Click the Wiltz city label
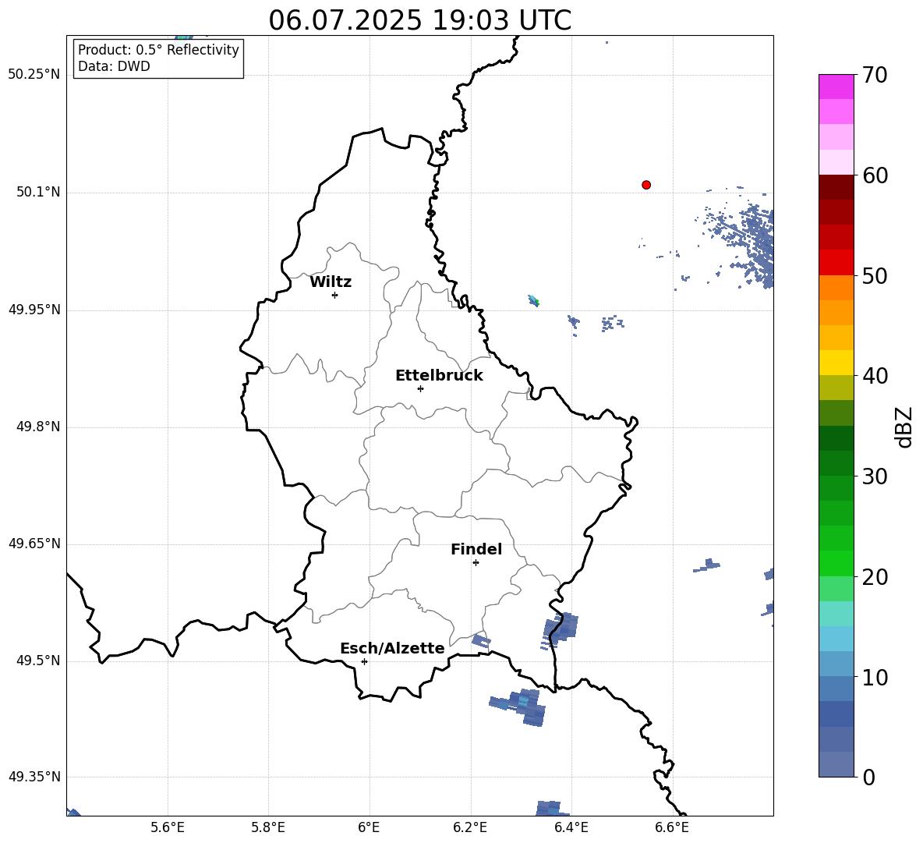Screen dimensions: 923x843 click(x=331, y=282)
